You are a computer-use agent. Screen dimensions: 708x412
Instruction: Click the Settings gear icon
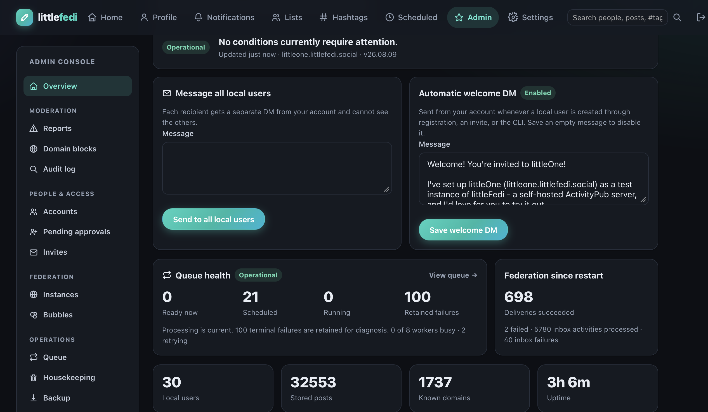(513, 17)
